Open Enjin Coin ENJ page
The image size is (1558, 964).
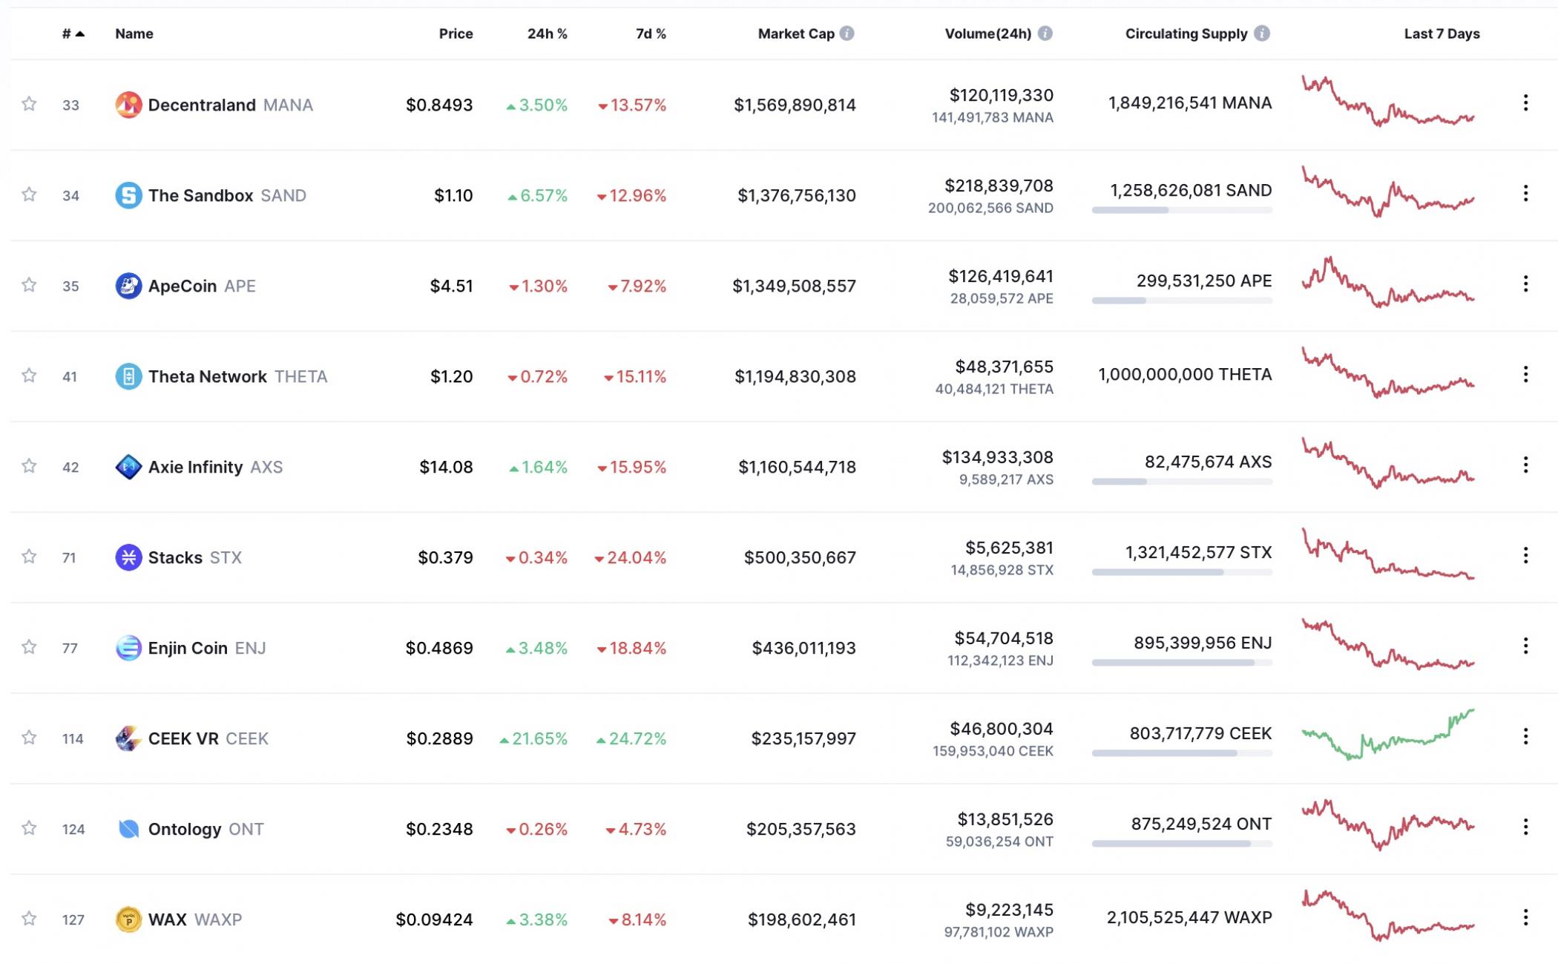tap(207, 648)
